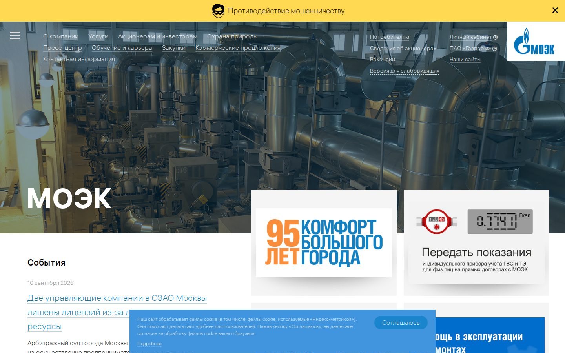Image resolution: width=565 pixels, height=353 pixels.
Task: Accept cookies with Соглашаюсь button
Action: 401,323
